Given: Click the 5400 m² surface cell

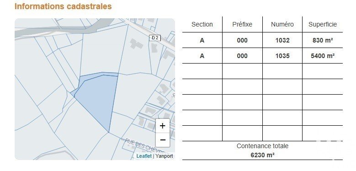Looking at the screenshot, I should click(322, 56).
